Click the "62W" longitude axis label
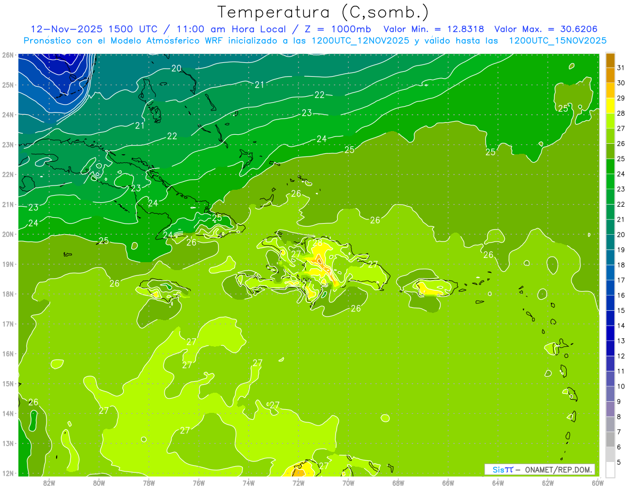 click(x=547, y=483)
